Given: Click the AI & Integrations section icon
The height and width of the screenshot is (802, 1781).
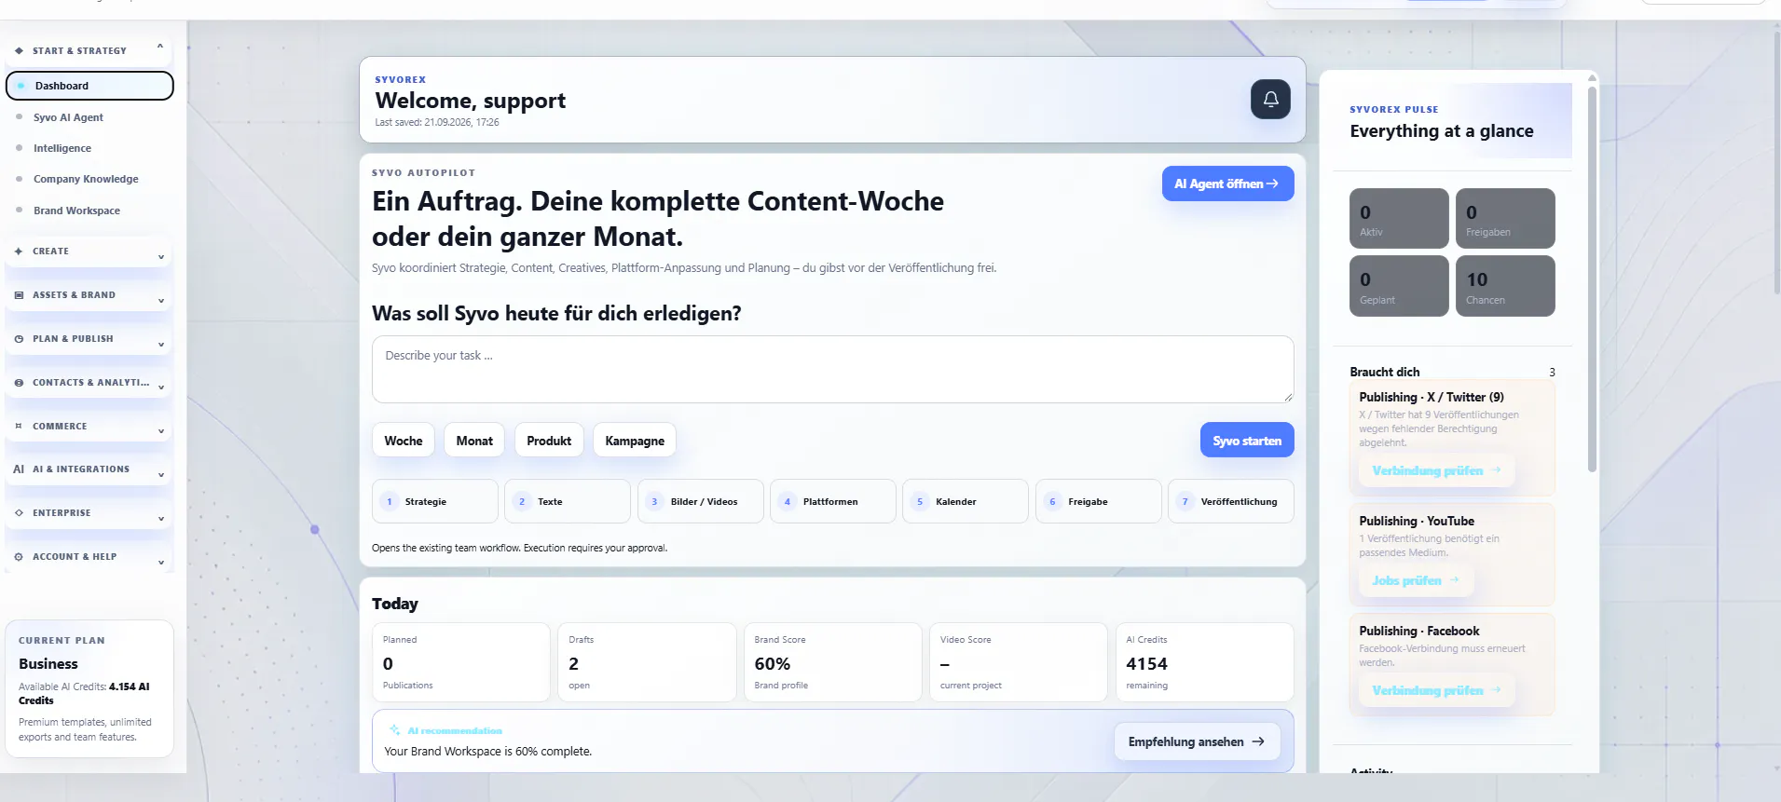Looking at the screenshot, I should pyautogui.click(x=19, y=469).
